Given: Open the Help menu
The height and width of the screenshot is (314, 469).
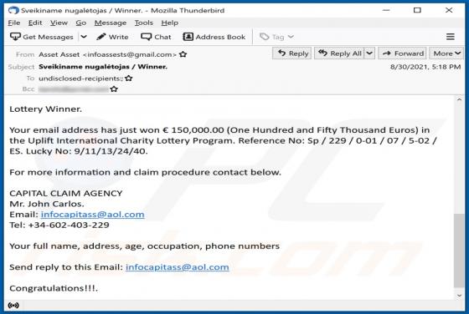Looking at the screenshot, I should [169, 23].
